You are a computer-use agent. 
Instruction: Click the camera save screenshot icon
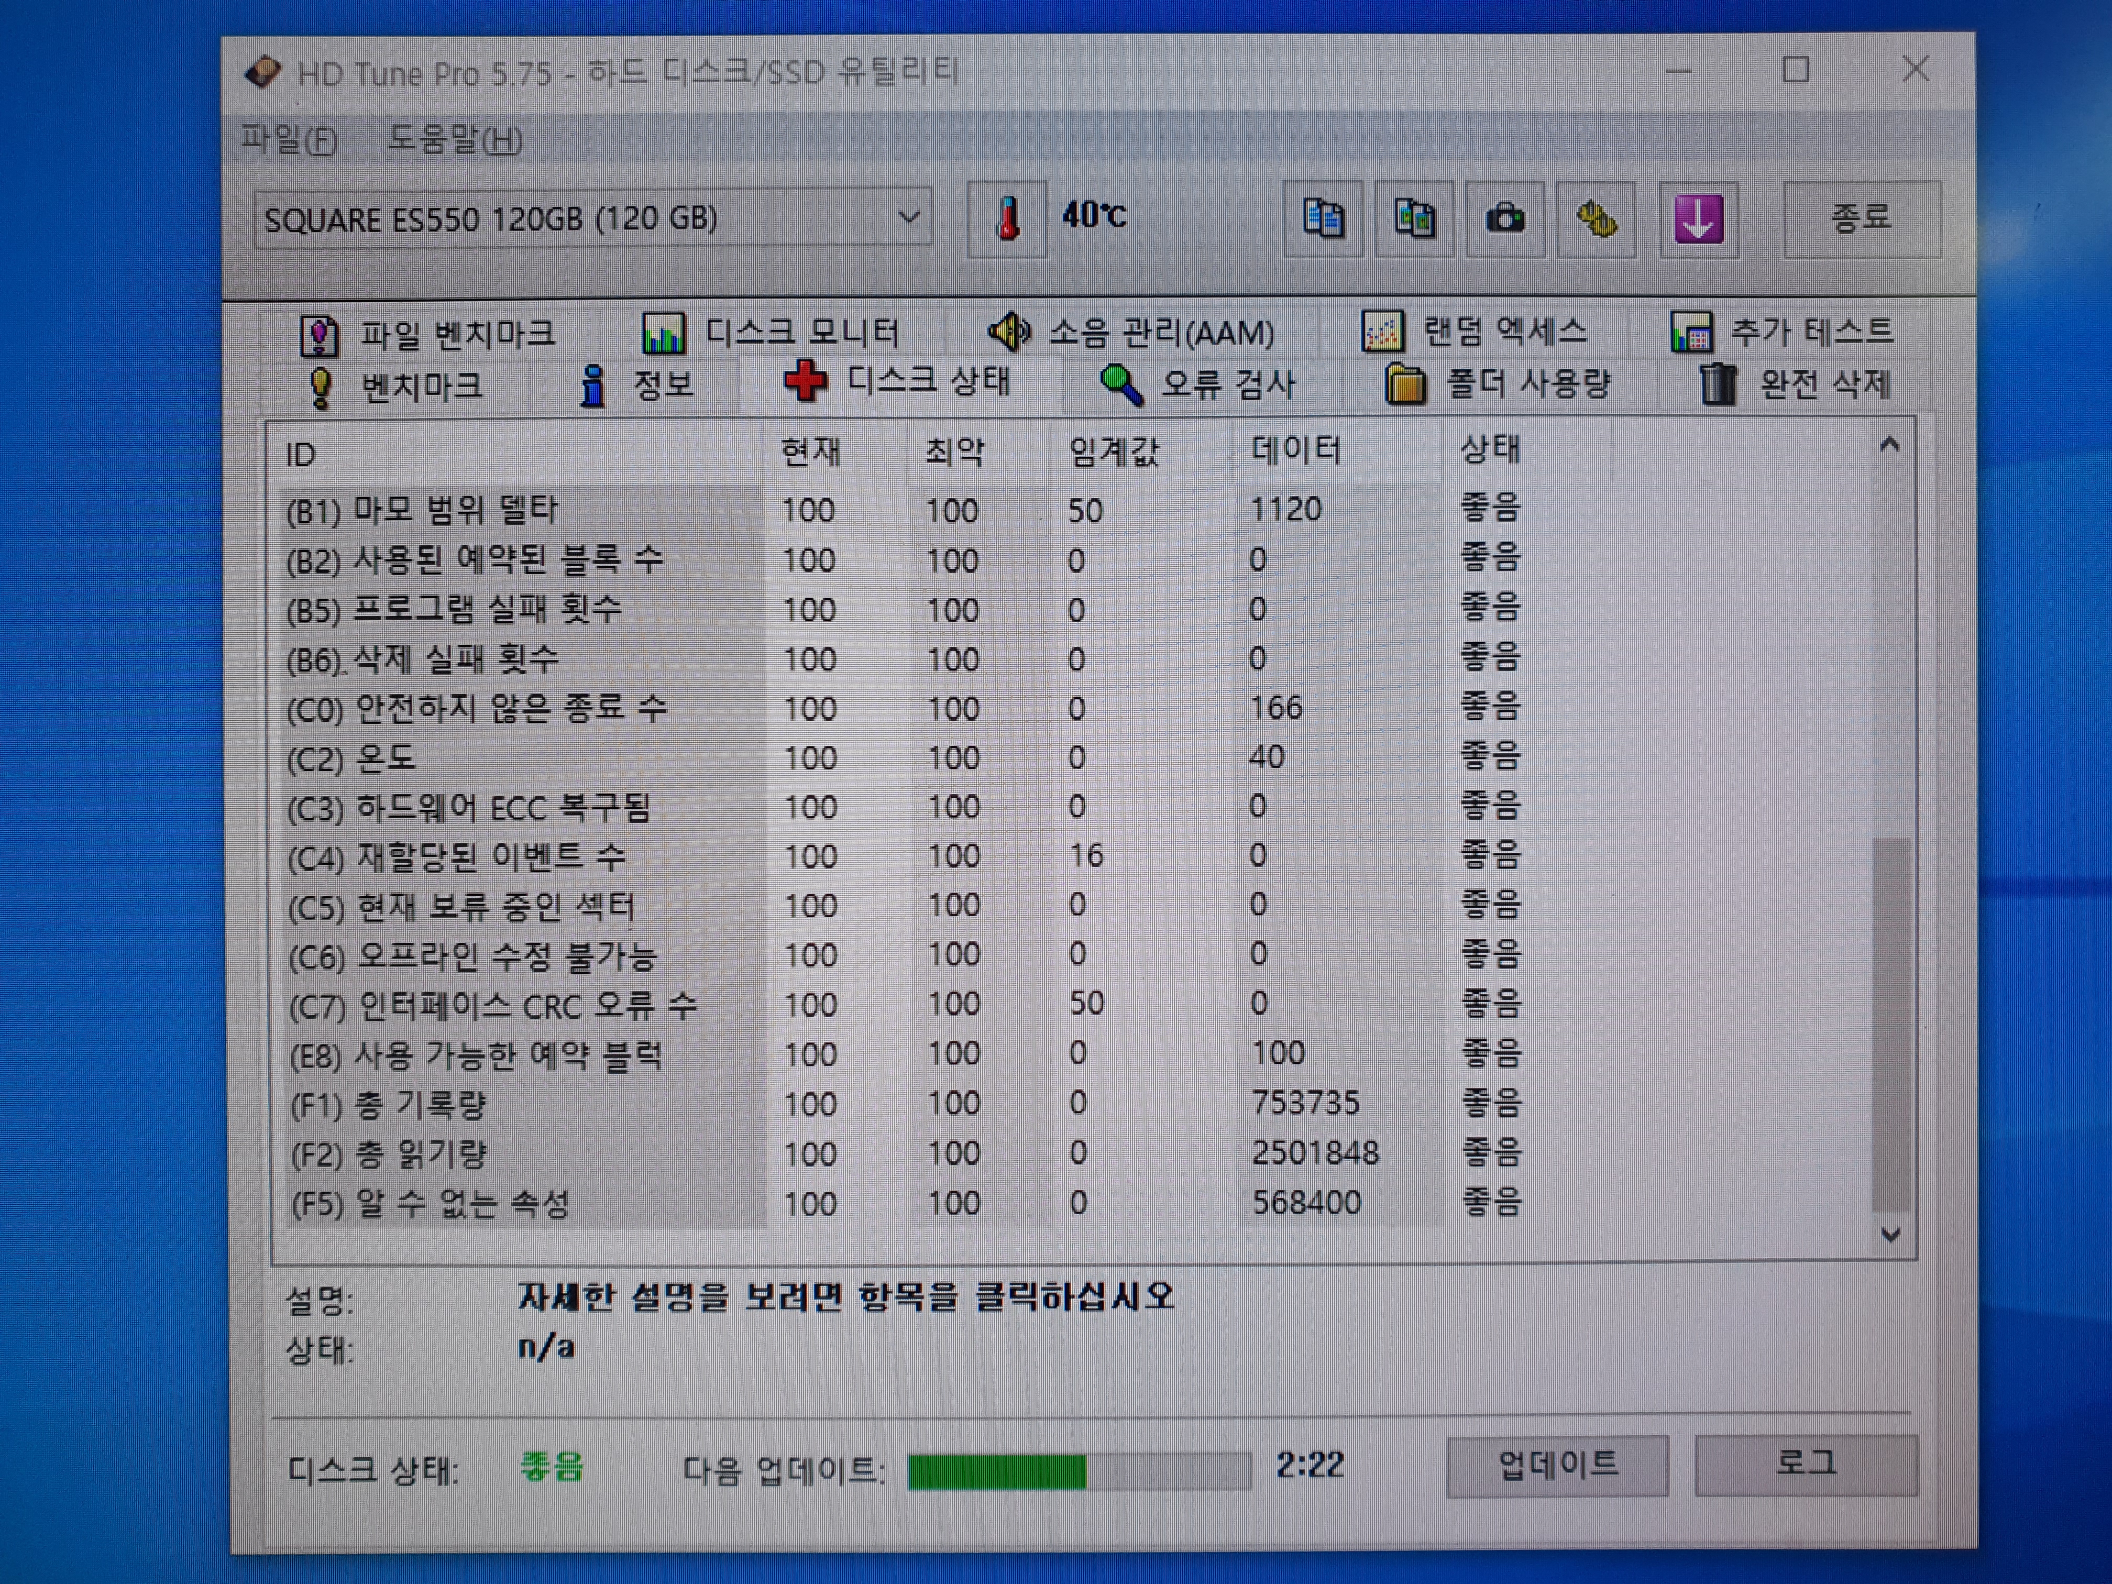tap(1505, 218)
